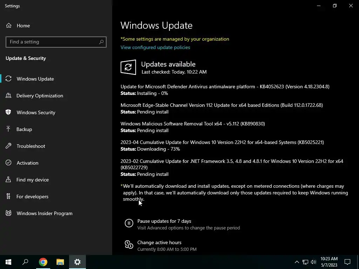359x269 pixels.
Task: Click Pause updates for 7 days
Action: pyautogui.click(x=164, y=221)
